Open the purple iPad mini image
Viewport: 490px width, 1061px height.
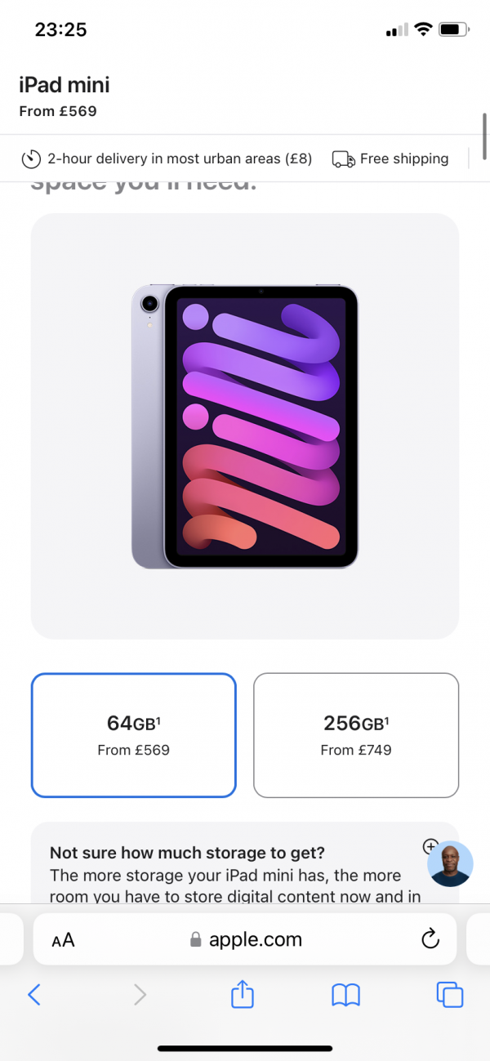point(245,426)
